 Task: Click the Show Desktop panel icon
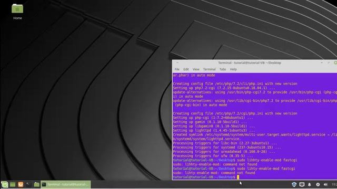pos(13,184)
